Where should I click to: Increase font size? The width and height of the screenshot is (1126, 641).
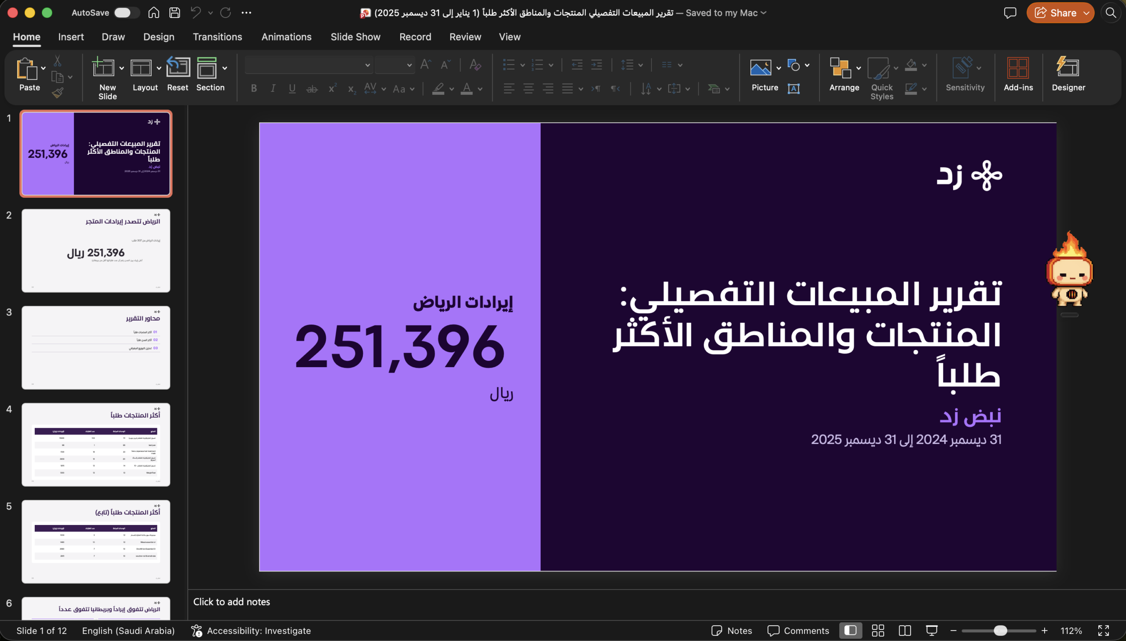tap(426, 65)
